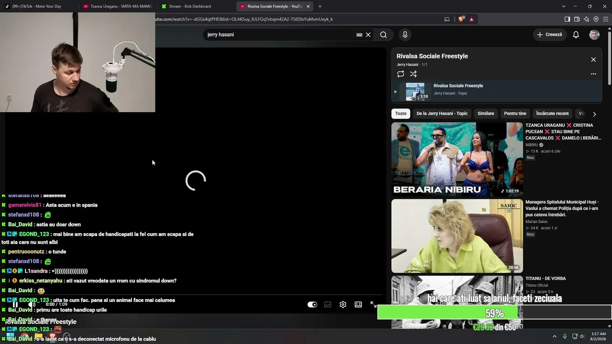Select the Încărcate recent filter chip
Screen dimensions: 612x344
552,114
